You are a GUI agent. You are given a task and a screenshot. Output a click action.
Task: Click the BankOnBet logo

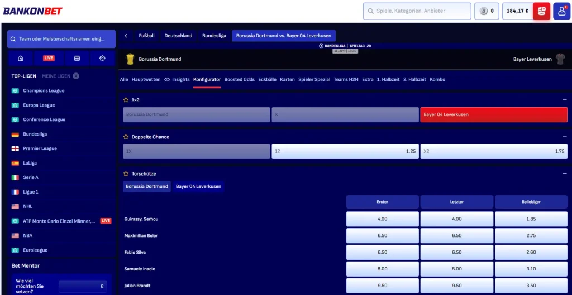(33, 11)
